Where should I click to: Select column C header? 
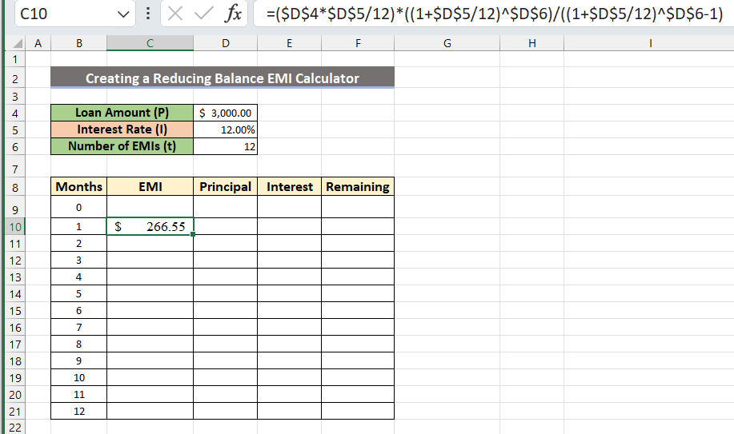(150, 43)
